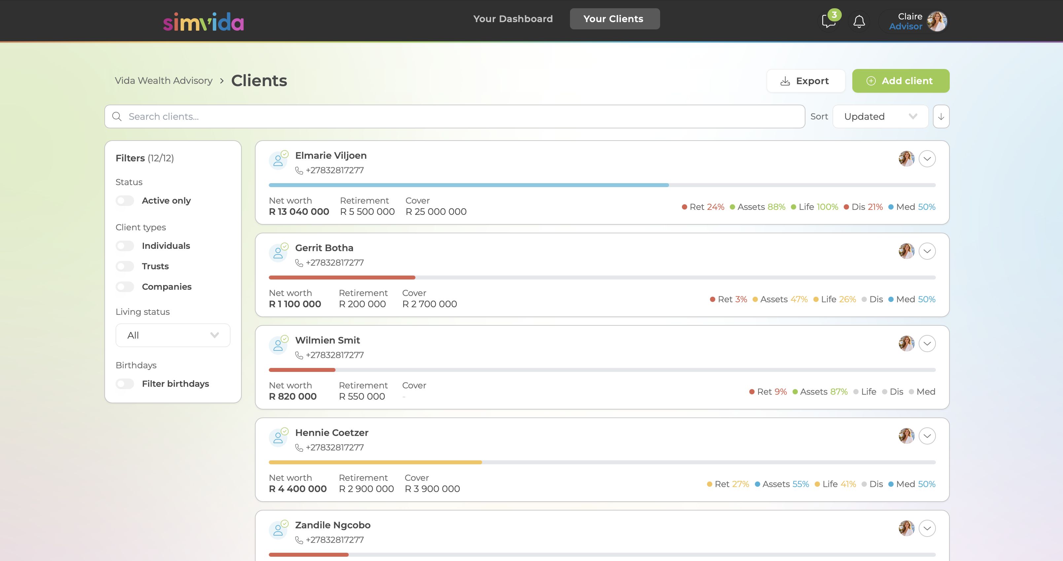The width and height of the screenshot is (1063, 561).
Task: Click the advisor avatar on Elmarie Viljoen's card
Action: click(x=906, y=159)
